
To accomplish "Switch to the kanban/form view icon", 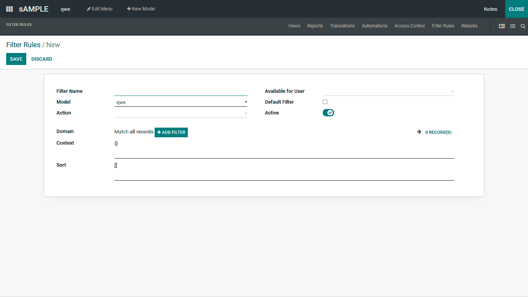I will coord(502,26).
